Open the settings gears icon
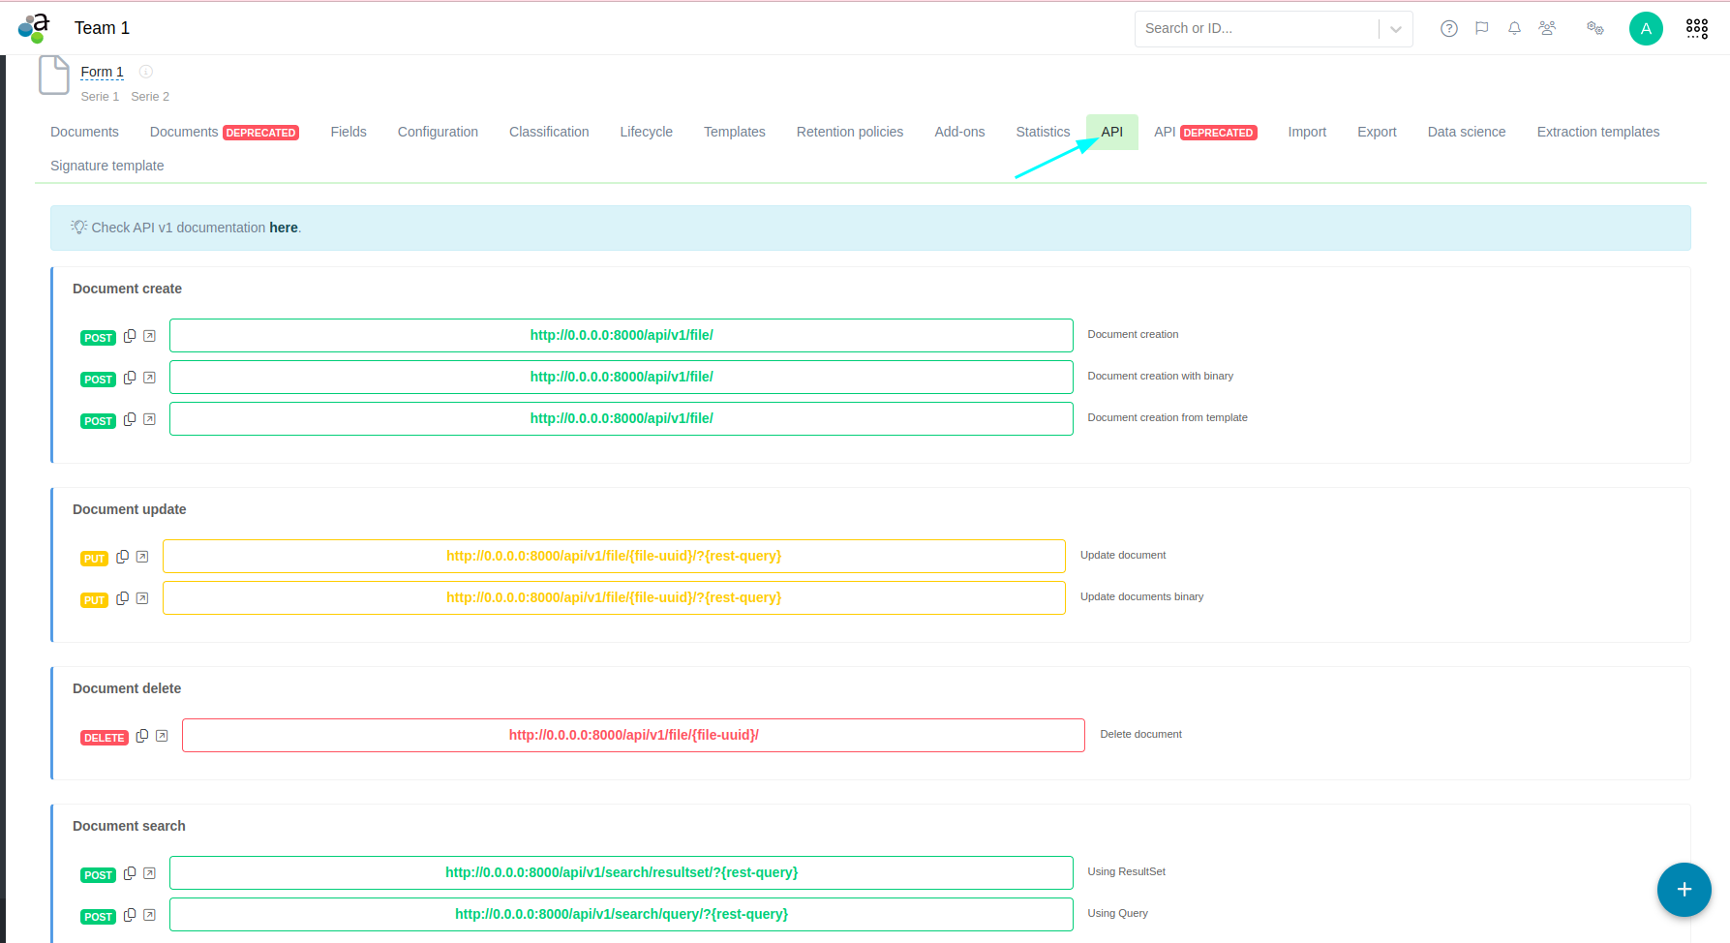Screen dimensions: 1730x943 1594,29
